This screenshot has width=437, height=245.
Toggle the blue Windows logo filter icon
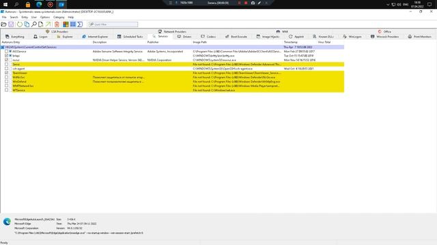click(x=73, y=24)
